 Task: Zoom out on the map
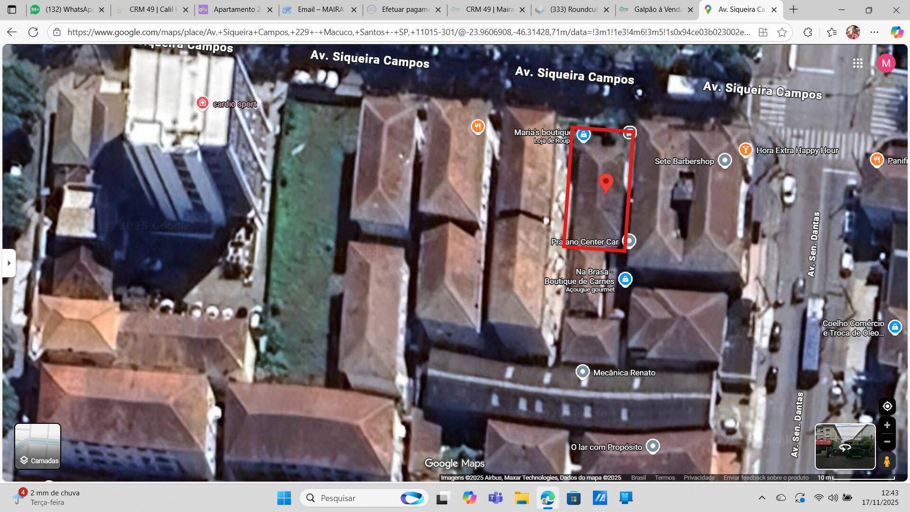click(x=887, y=442)
